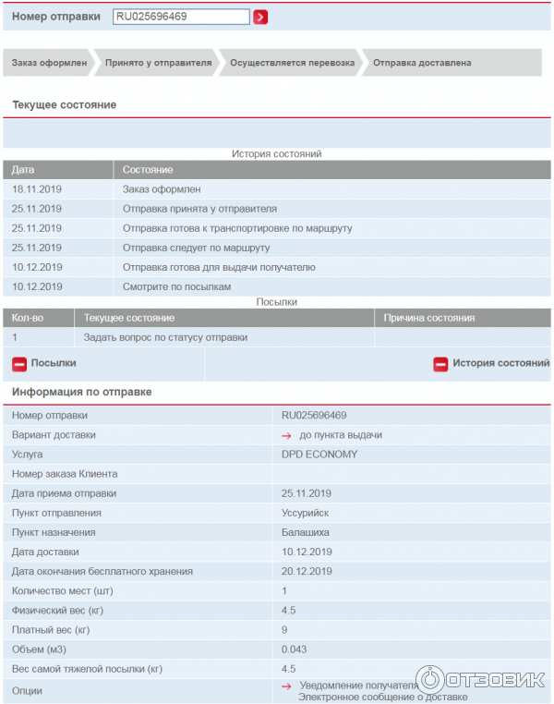Click the "Дата" column header
Viewport: 554px width, 704px height.
point(23,170)
